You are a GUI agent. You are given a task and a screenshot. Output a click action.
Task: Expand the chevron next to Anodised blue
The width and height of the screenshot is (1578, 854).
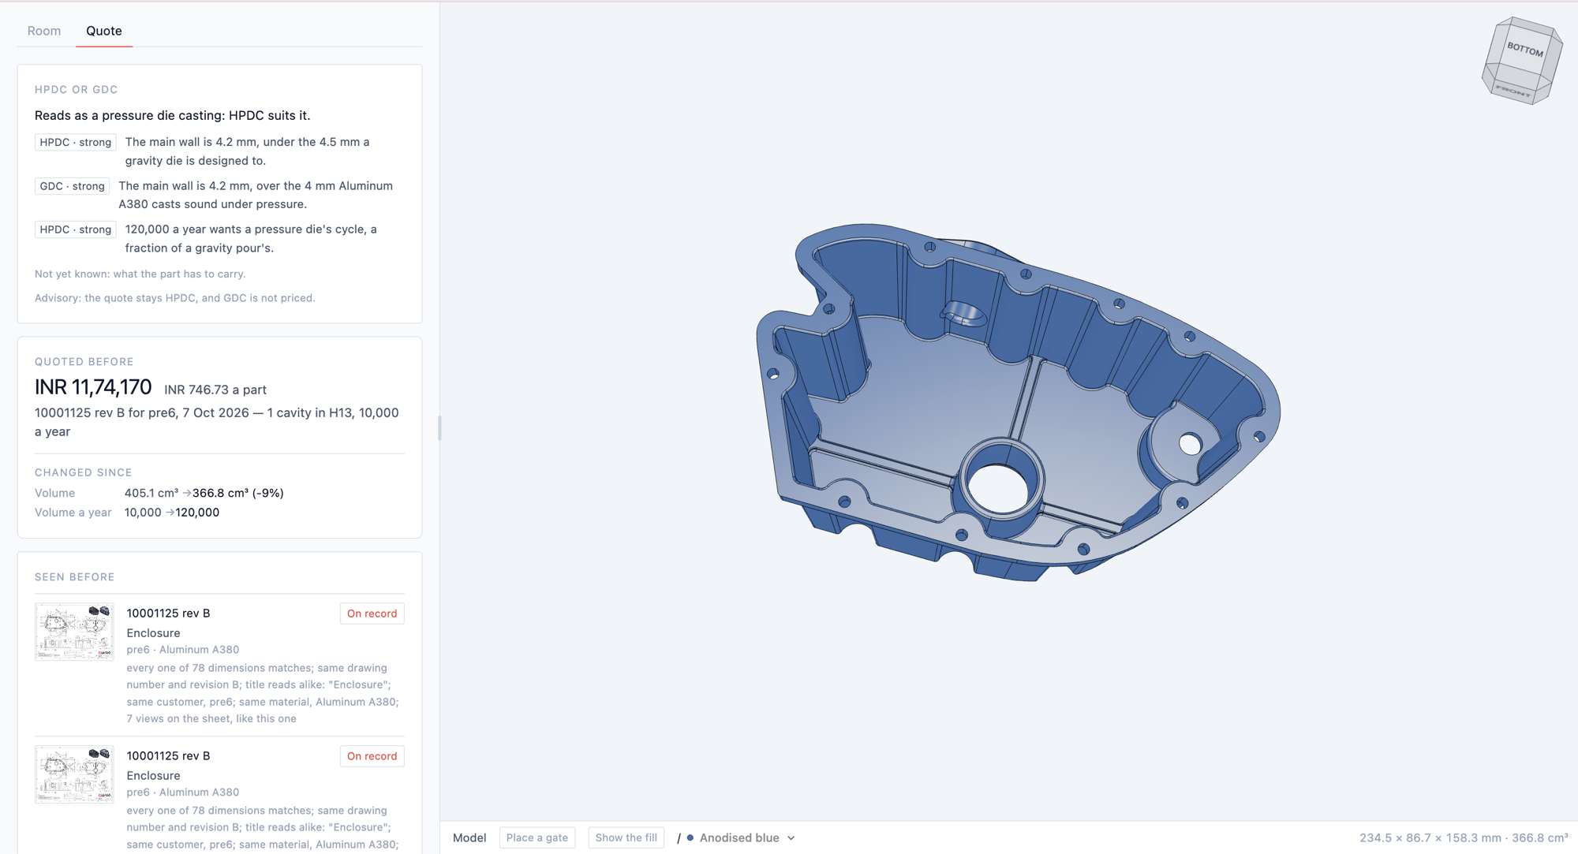tap(791, 837)
